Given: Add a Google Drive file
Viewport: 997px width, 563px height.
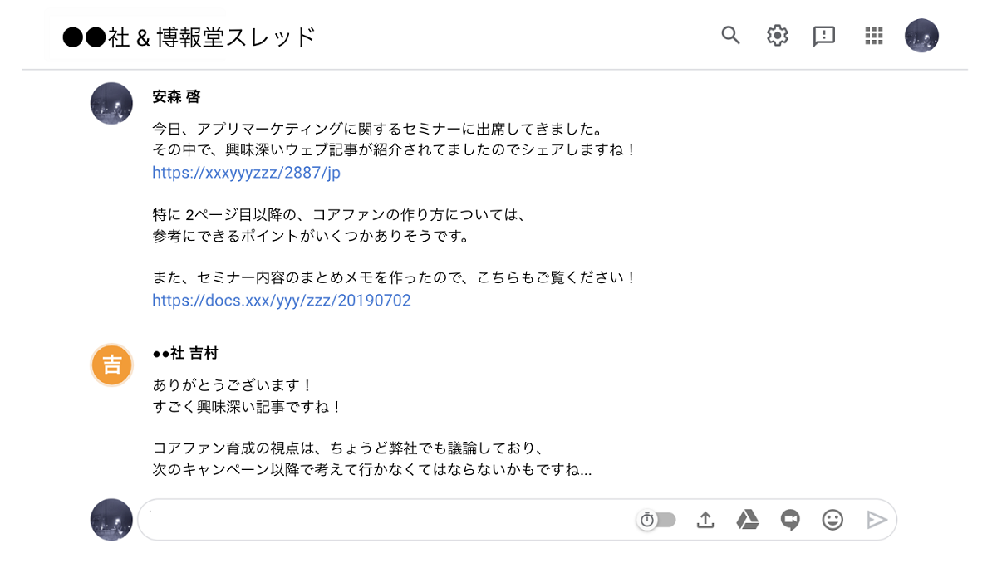Looking at the screenshot, I should pyautogui.click(x=748, y=520).
